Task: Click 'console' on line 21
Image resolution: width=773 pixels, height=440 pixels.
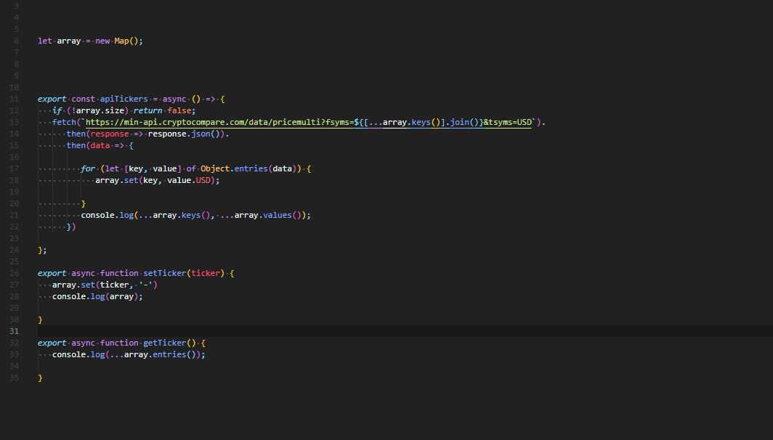Action: coord(97,216)
